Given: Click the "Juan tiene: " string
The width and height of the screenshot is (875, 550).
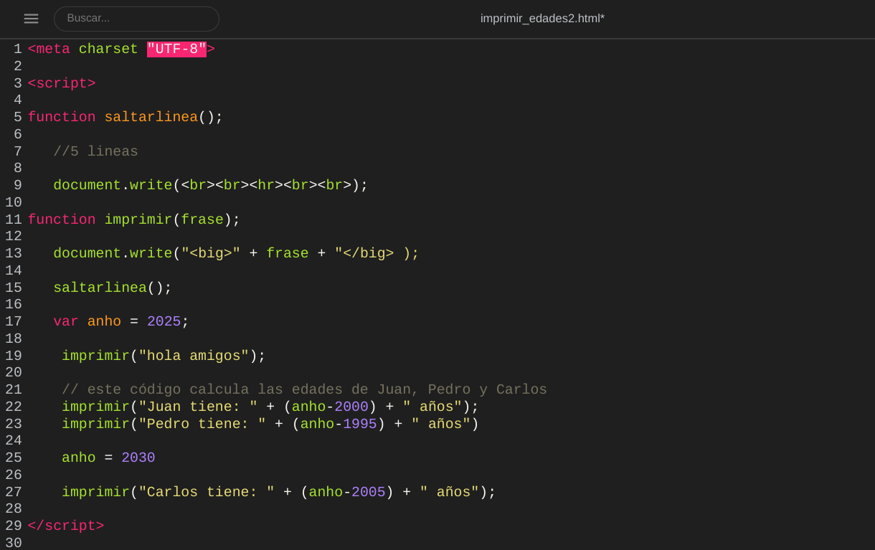Looking at the screenshot, I should click(198, 407).
